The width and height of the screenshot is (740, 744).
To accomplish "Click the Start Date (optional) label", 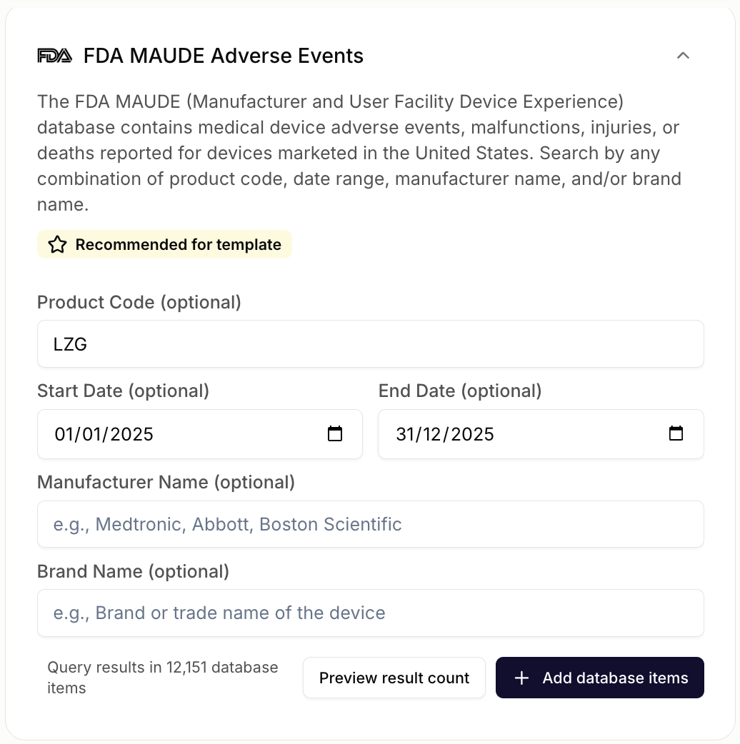I will click(x=123, y=391).
